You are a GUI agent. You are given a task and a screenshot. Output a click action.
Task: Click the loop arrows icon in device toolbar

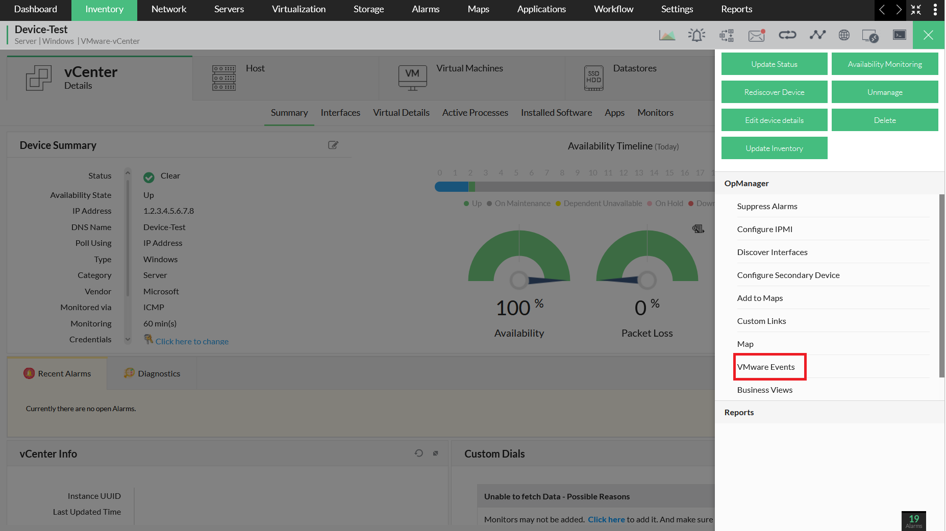coord(787,35)
